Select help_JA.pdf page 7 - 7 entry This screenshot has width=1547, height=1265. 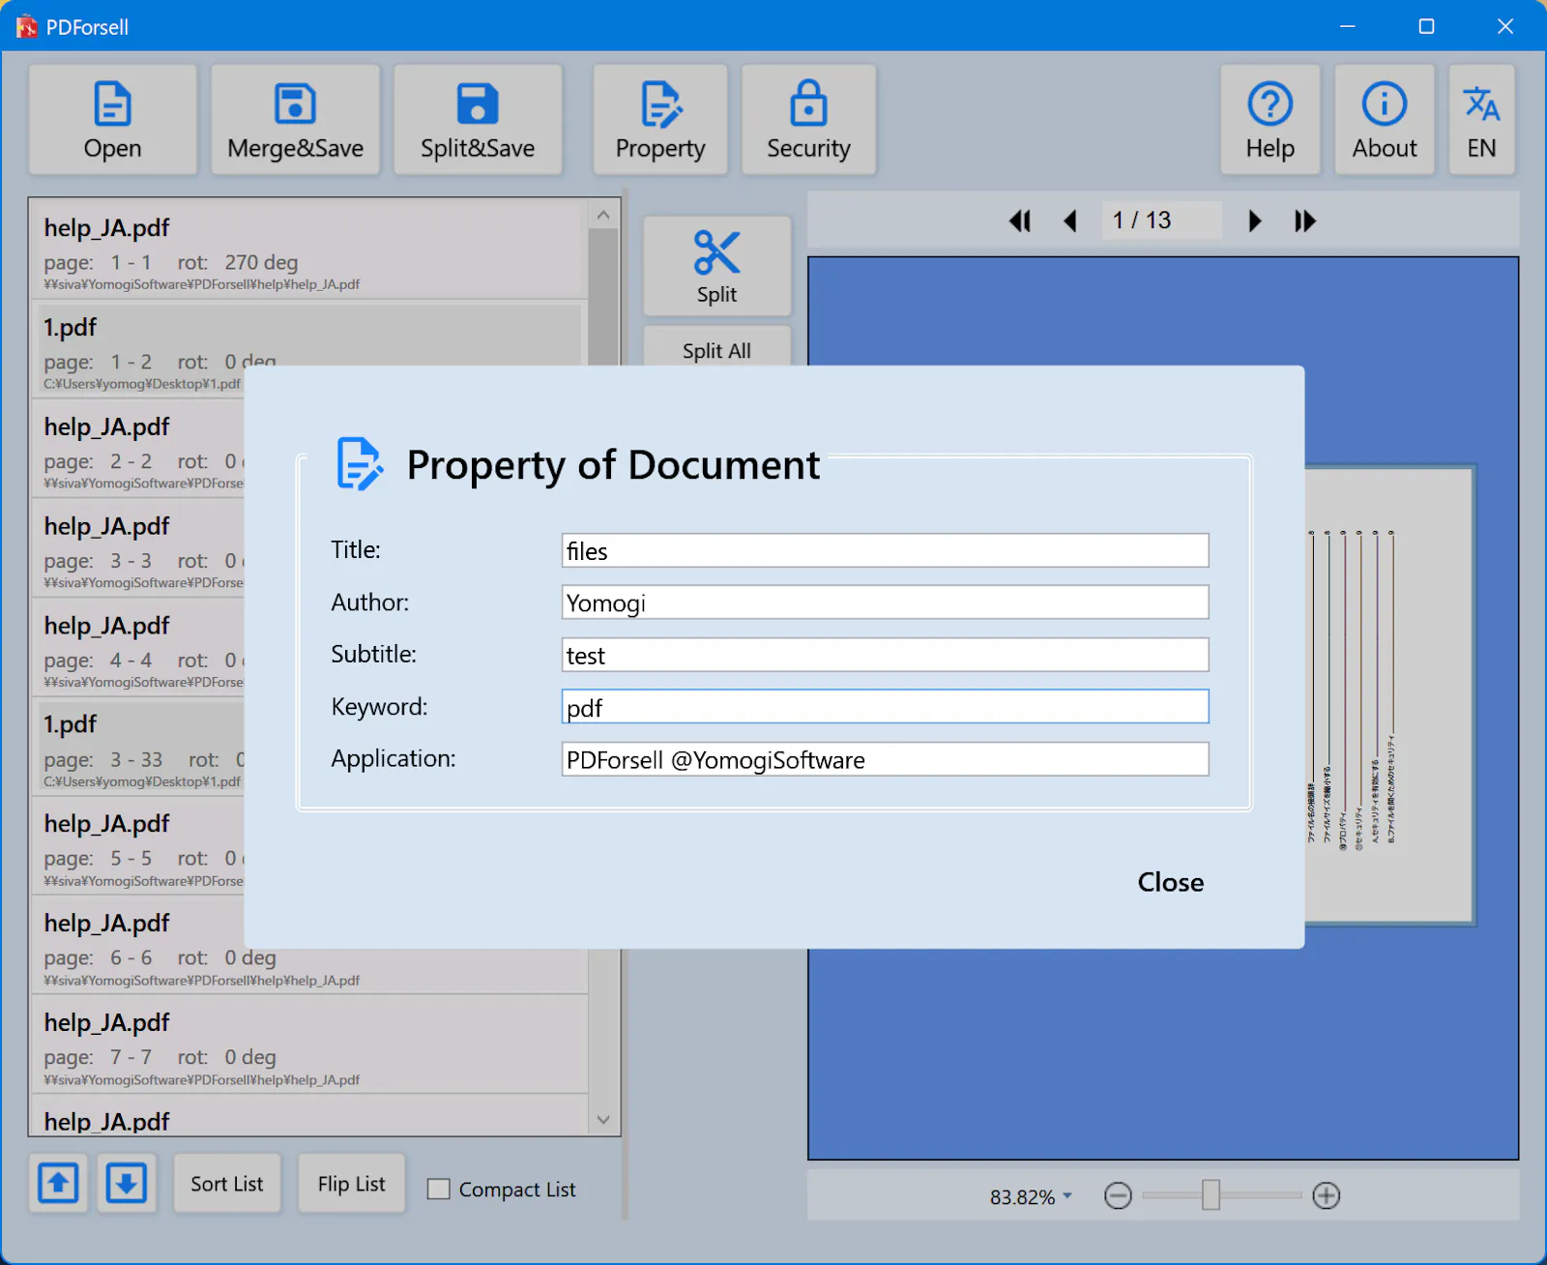pyautogui.click(x=309, y=1046)
